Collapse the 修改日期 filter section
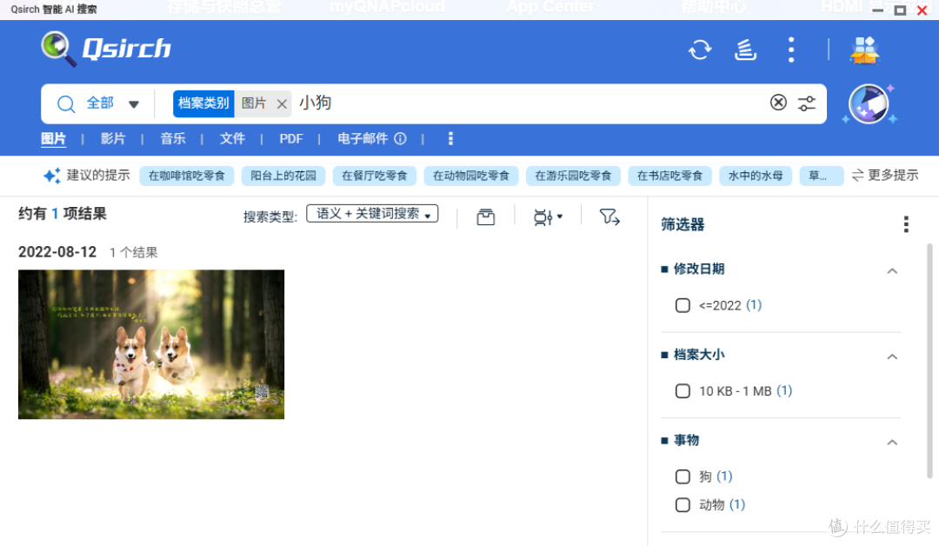This screenshot has width=939, height=546. tap(892, 271)
